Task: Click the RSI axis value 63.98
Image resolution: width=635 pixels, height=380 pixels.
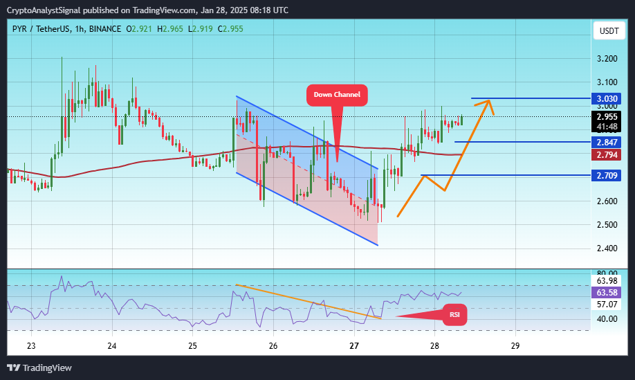Action: click(607, 281)
